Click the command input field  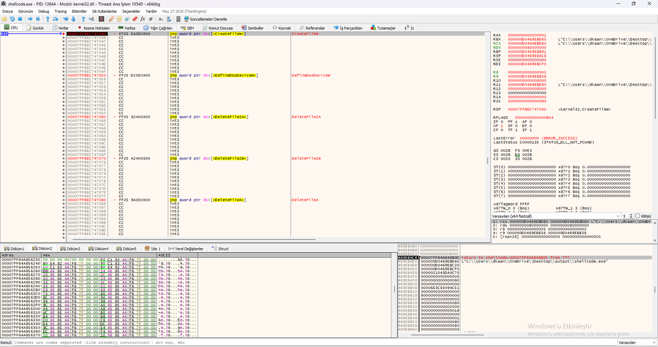click(x=315, y=342)
